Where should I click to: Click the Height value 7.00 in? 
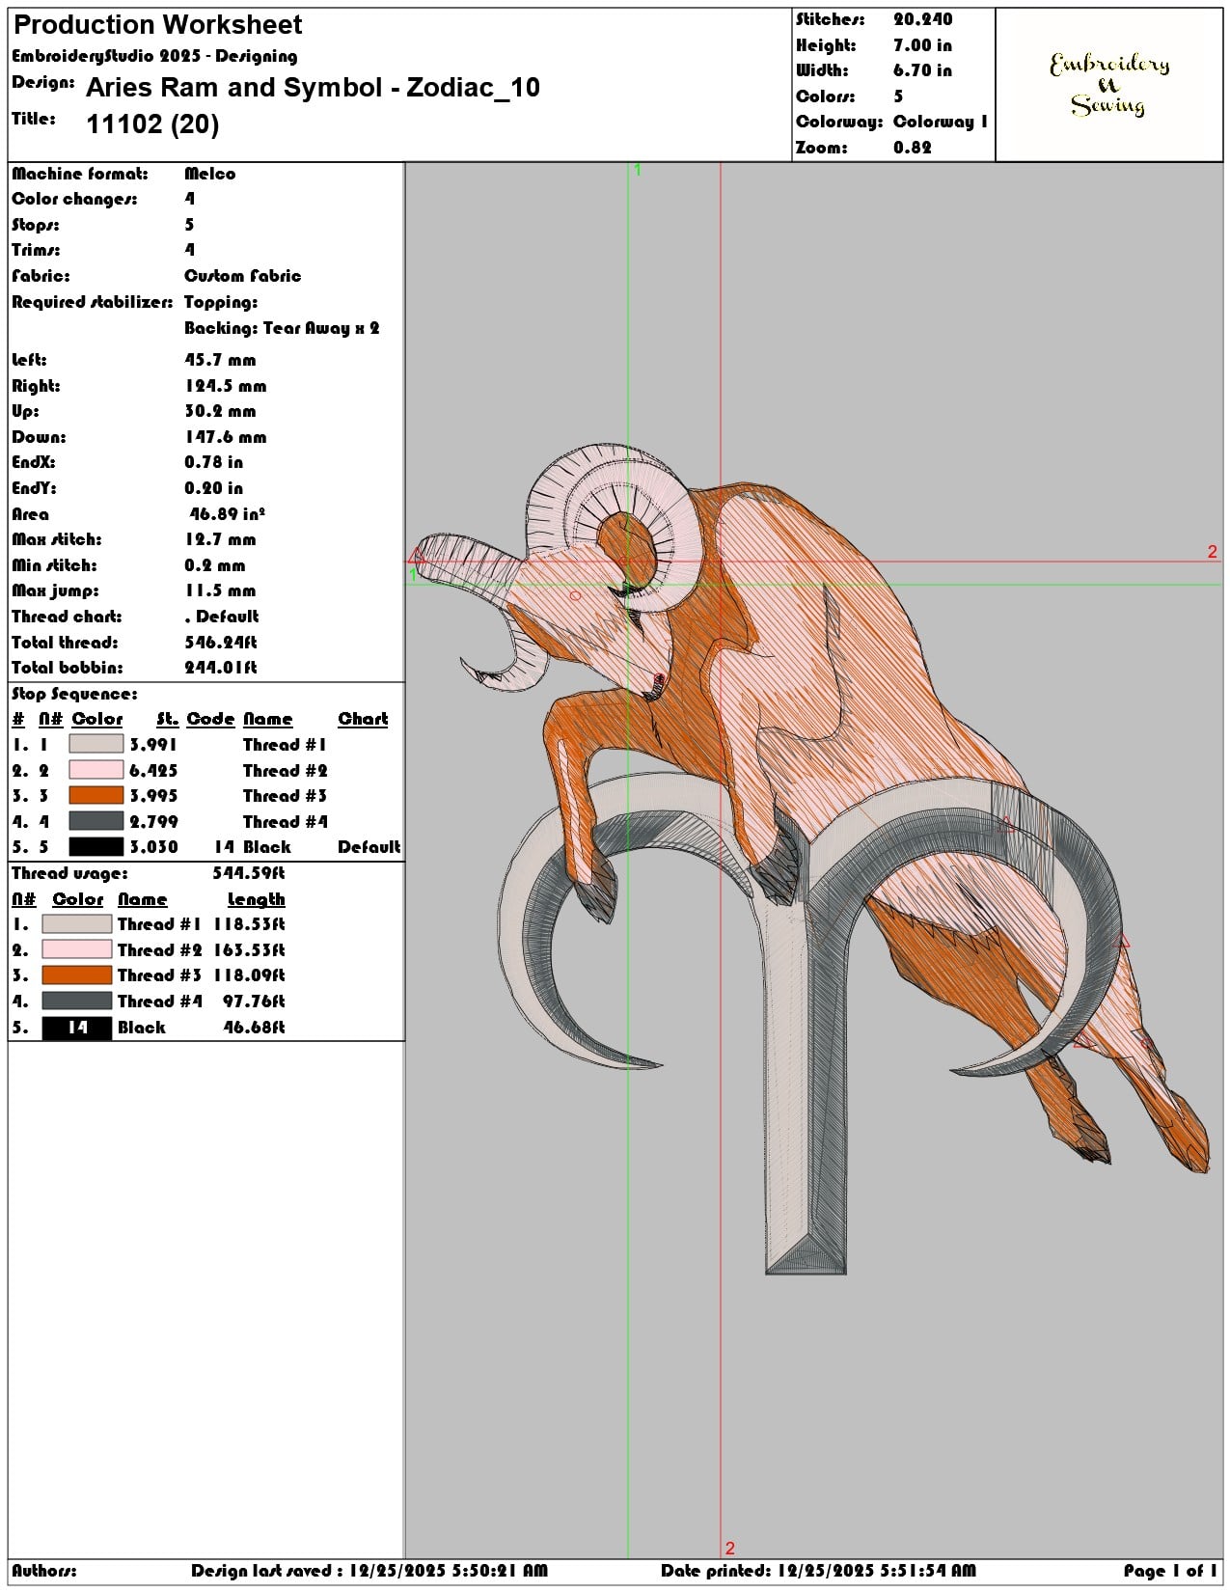coord(922,45)
